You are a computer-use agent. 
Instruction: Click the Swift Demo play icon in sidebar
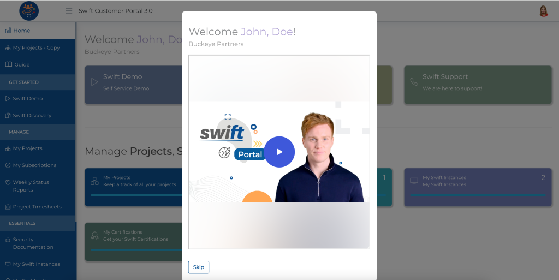click(x=8, y=98)
